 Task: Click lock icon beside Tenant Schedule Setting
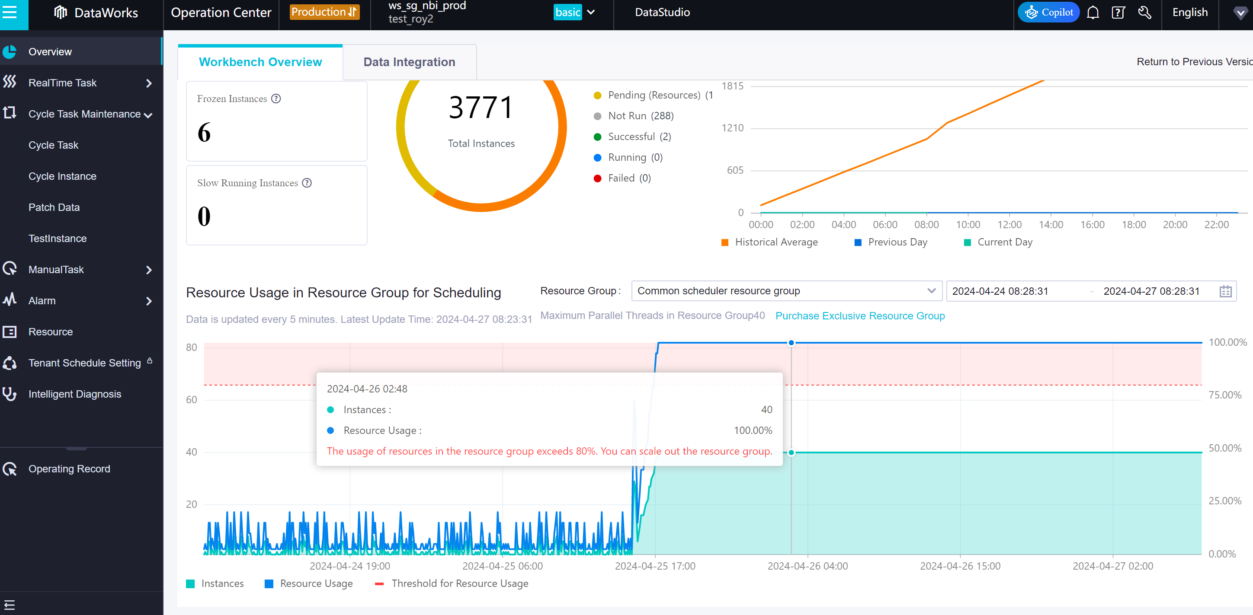[149, 361]
